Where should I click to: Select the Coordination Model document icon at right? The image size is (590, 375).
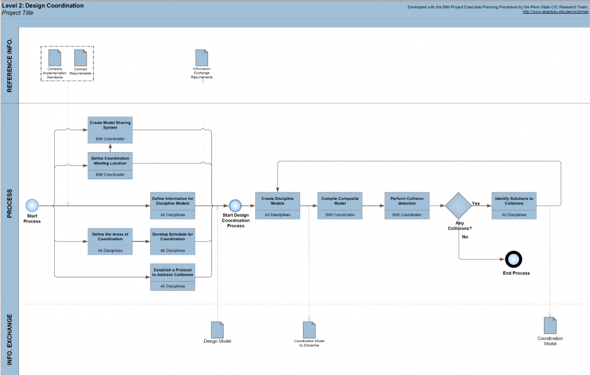(550, 325)
